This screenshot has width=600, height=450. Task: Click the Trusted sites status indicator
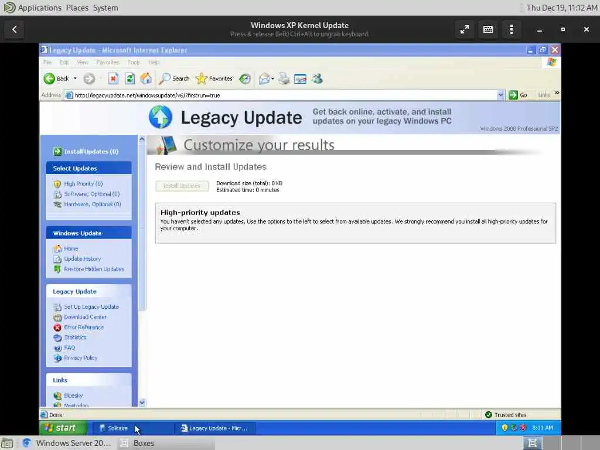click(506, 415)
